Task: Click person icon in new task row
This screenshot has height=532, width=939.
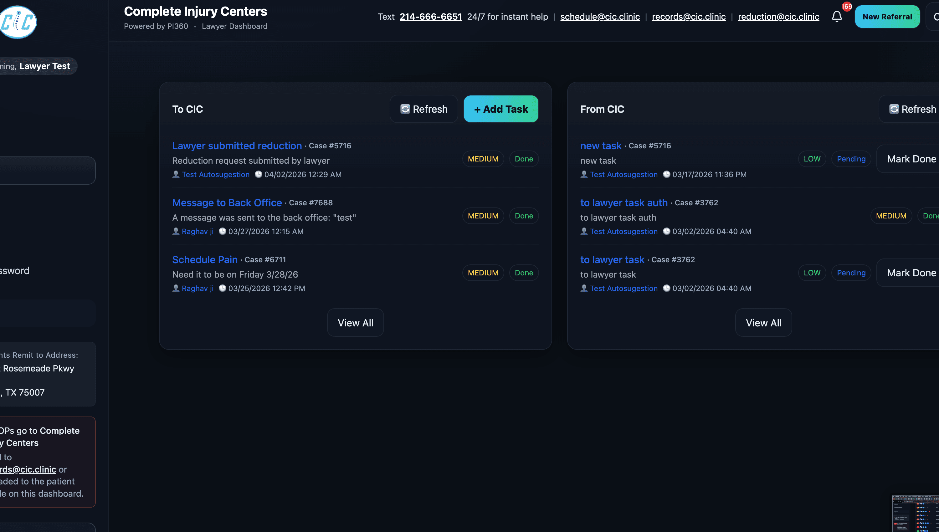Action: (584, 174)
